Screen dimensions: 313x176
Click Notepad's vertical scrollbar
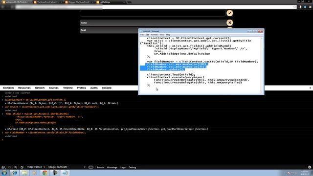pos(262,65)
